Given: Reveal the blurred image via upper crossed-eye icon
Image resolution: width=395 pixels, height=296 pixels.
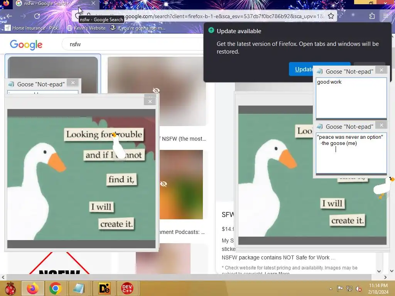Looking at the screenshot, I should (x=156, y=91).
